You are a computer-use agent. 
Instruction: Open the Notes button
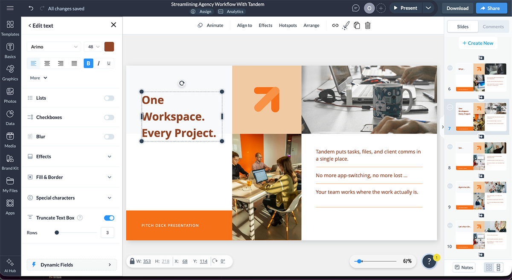coord(464,268)
